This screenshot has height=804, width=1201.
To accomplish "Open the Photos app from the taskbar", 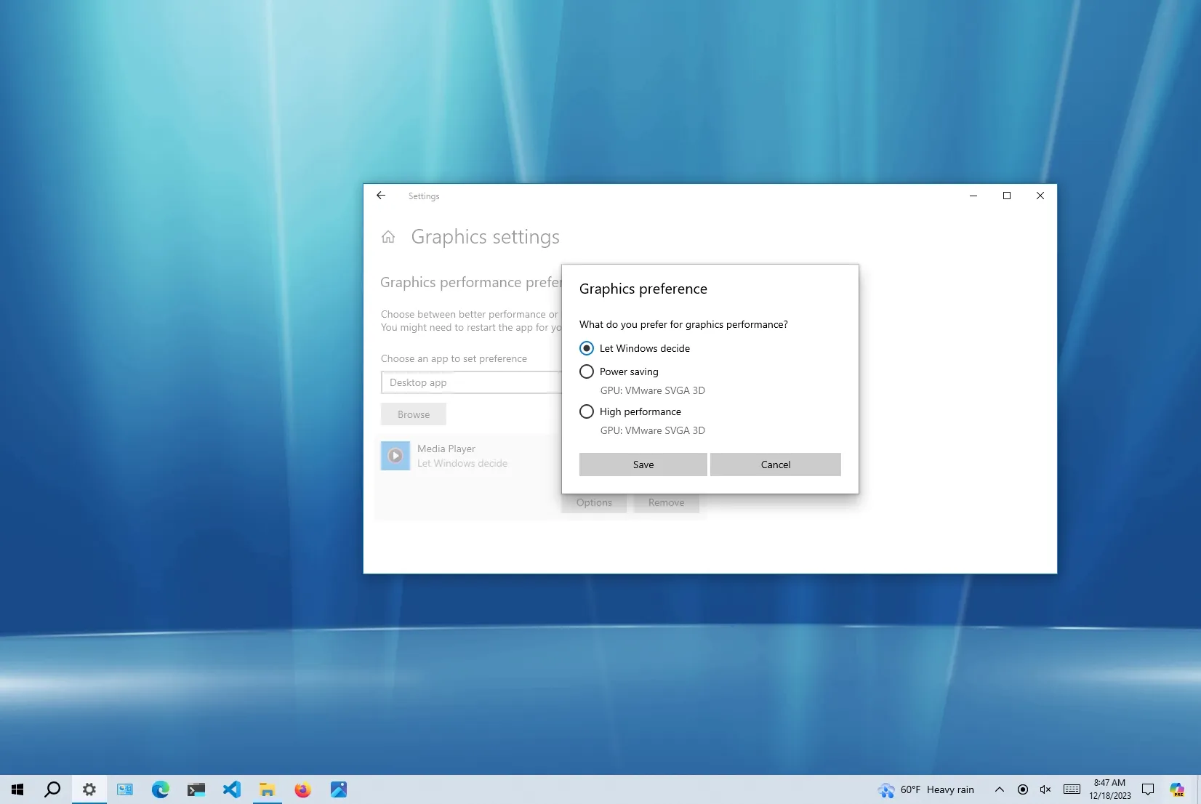I will click(338, 789).
